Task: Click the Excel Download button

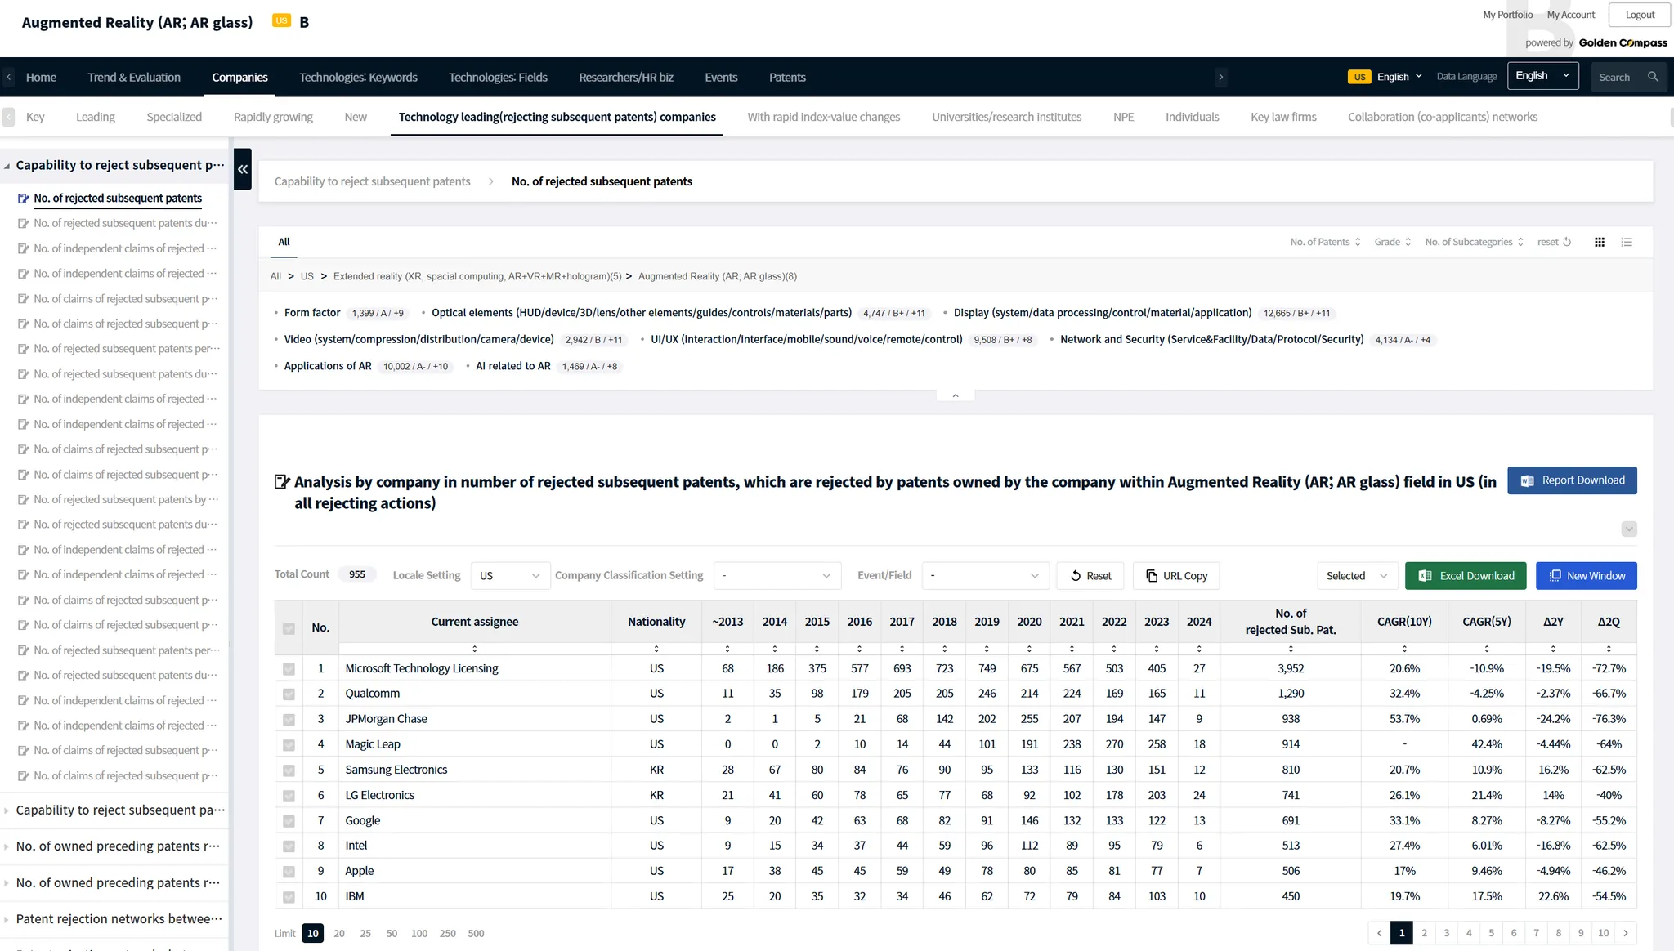Action: coord(1466,576)
